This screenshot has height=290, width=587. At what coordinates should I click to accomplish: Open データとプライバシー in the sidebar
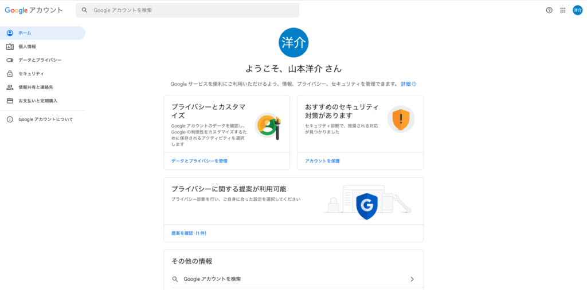pyautogui.click(x=42, y=60)
